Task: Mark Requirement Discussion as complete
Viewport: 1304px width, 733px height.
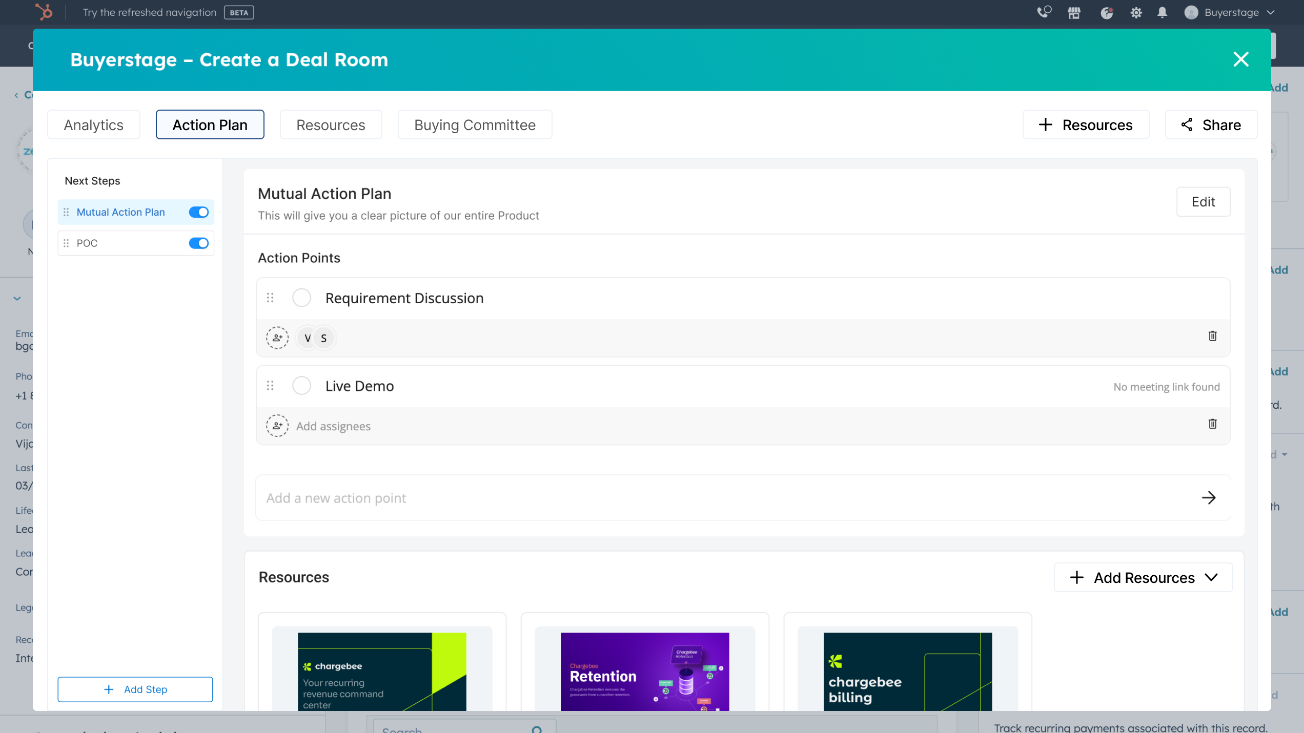Action: coord(301,298)
